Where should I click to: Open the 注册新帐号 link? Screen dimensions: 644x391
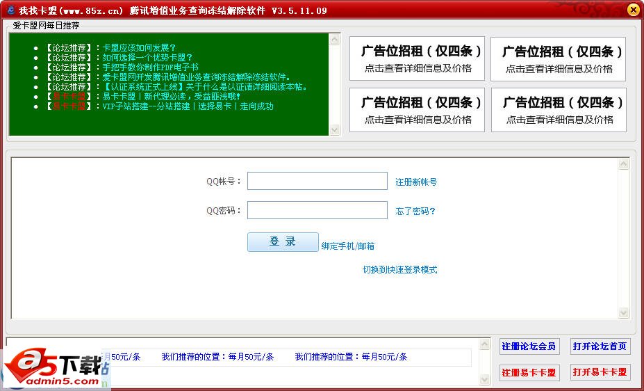click(416, 182)
